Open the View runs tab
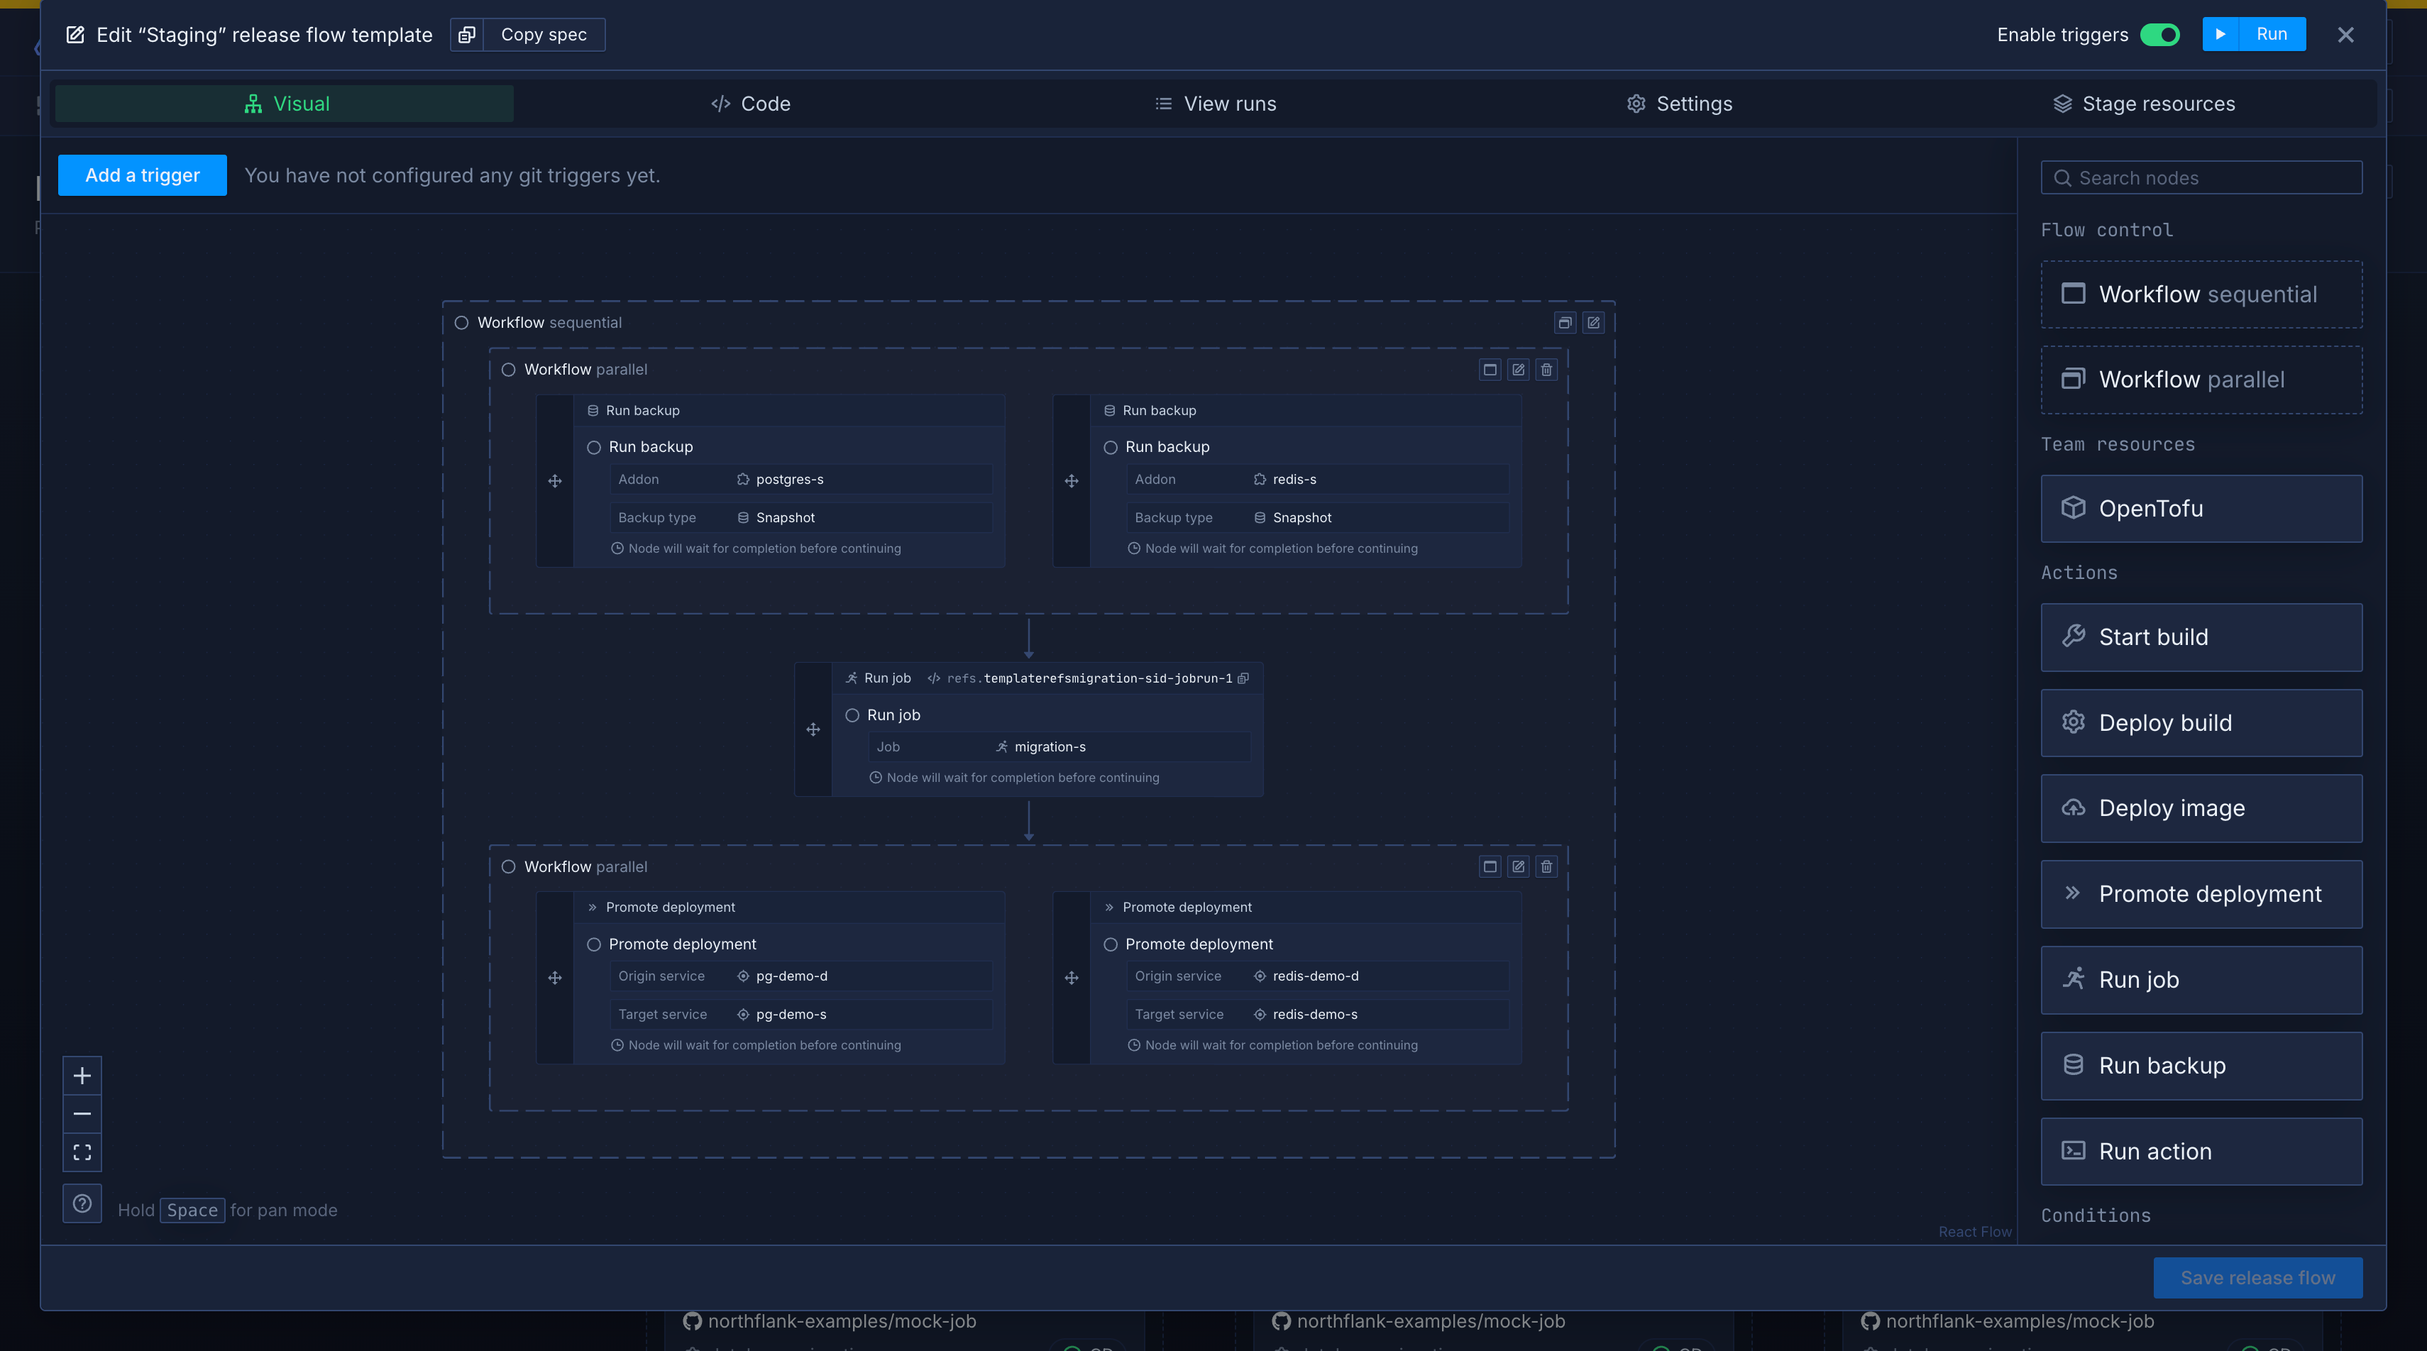 1216,104
